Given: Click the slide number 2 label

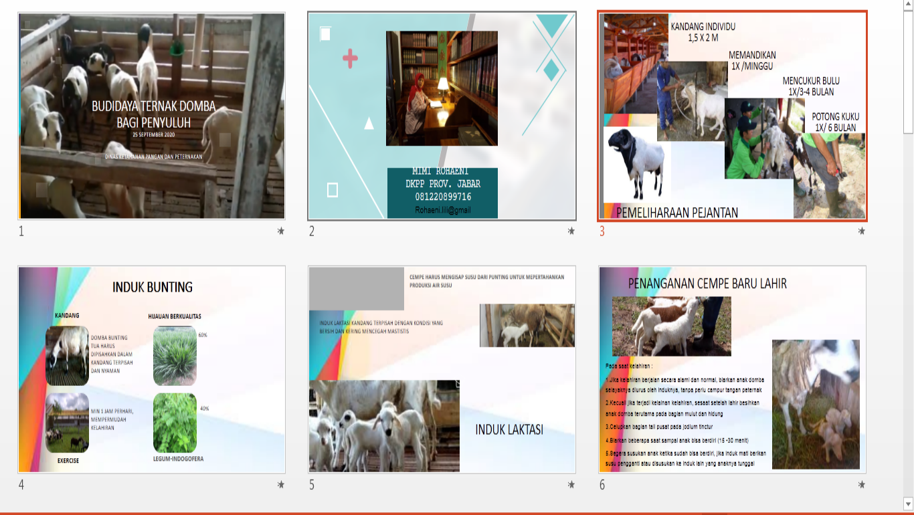Looking at the screenshot, I should (x=312, y=231).
